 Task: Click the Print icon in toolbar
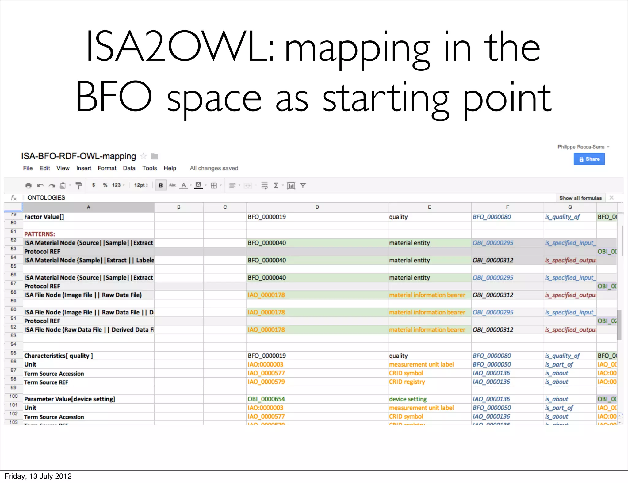point(29,185)
